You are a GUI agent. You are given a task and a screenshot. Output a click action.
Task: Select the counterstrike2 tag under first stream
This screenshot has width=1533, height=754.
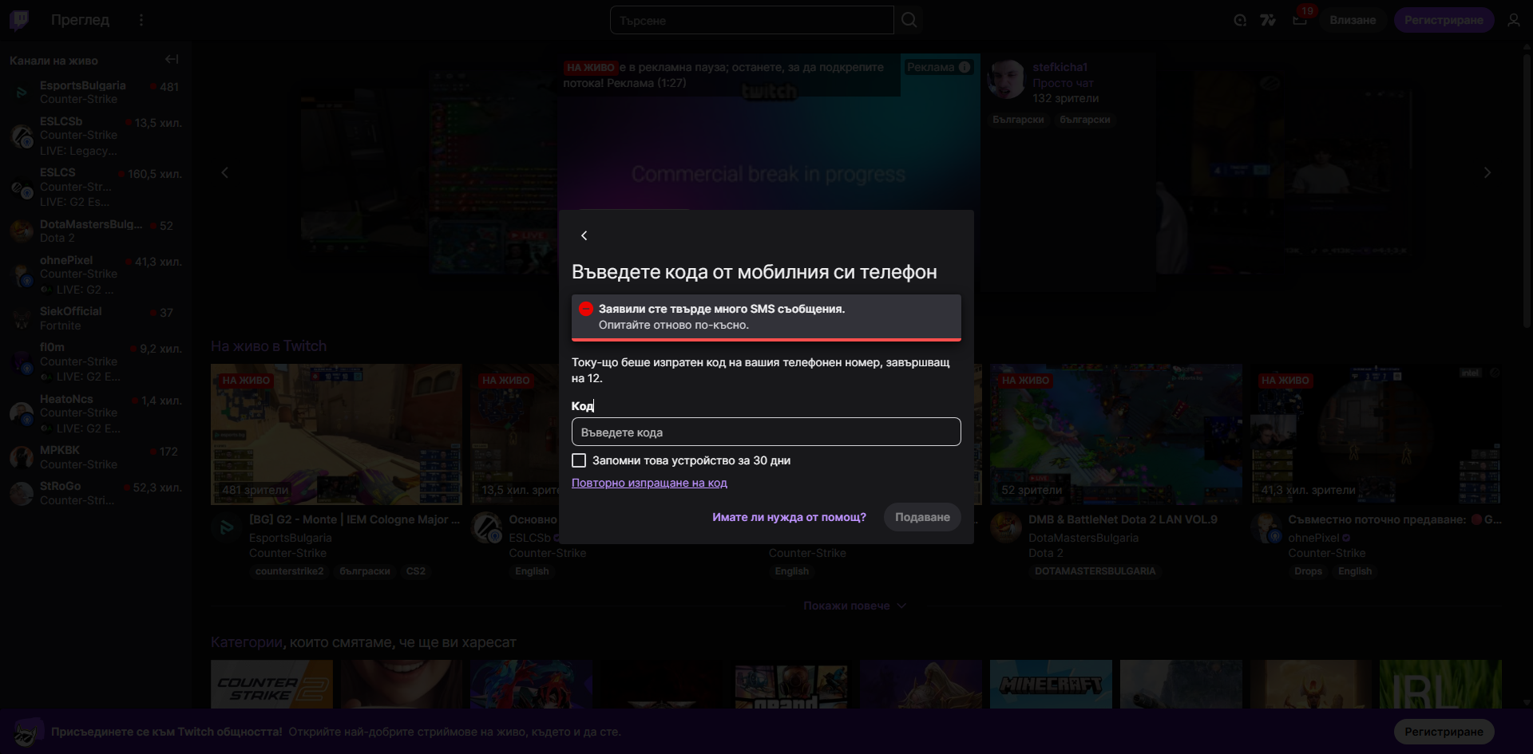[x=290, y=571]
